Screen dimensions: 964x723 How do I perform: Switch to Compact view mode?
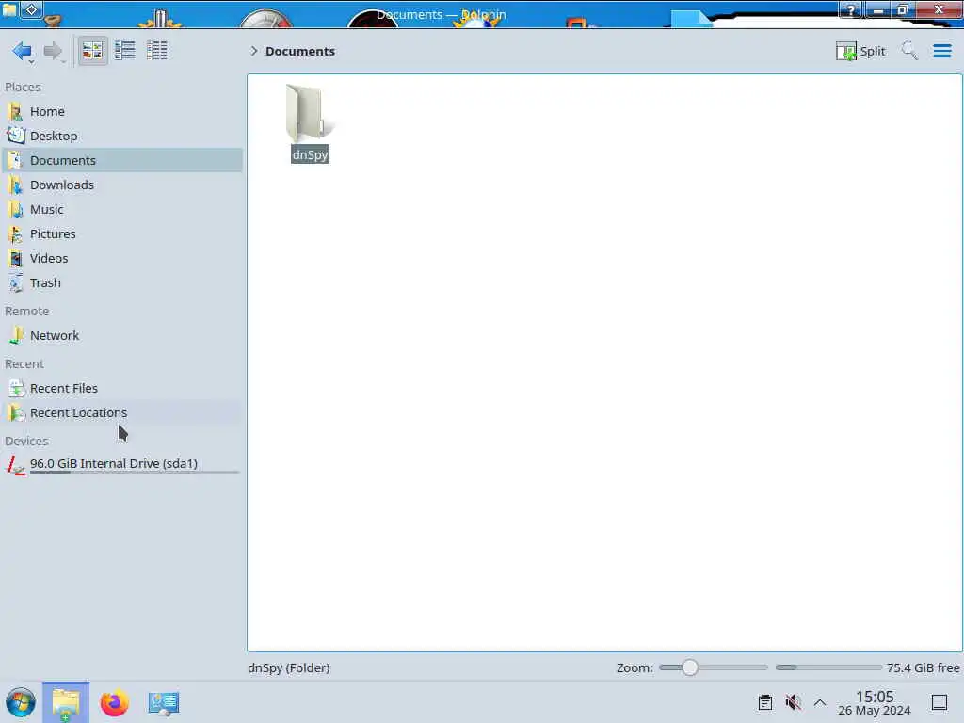(125, 51)
